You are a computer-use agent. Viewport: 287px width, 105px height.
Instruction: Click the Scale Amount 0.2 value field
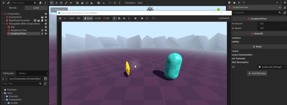coord(272,24)
